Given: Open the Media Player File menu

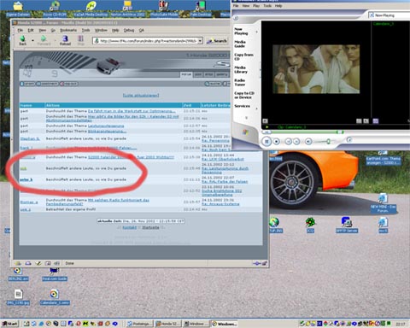Looking at the screenshot, I should [x=236, y=6].
